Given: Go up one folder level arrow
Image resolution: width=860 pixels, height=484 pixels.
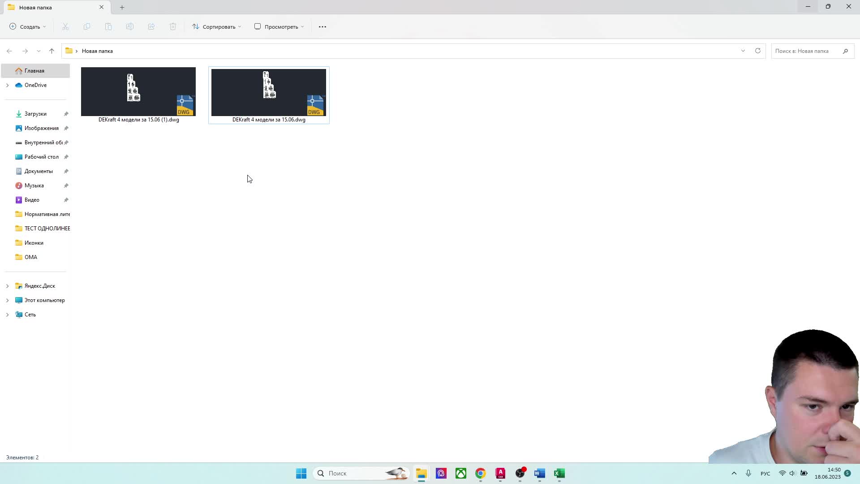Looking at the screenshot, I should 52,51.
